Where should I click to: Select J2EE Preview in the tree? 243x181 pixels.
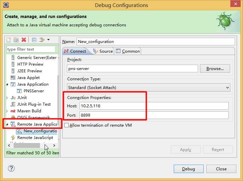click(30, 71)
